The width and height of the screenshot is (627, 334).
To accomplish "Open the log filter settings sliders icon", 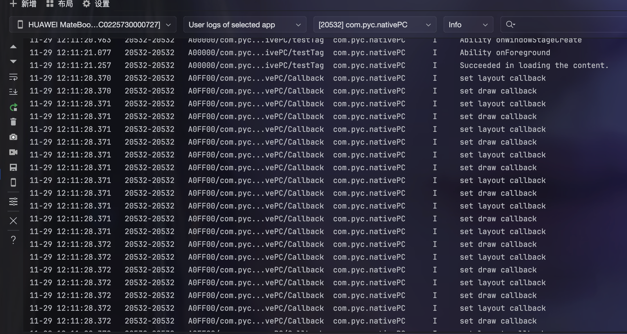I will (x=13, y=202).
